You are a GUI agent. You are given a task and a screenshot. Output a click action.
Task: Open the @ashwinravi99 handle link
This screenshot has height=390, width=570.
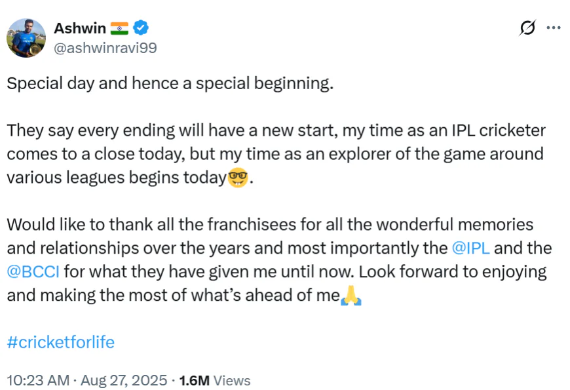[105, 48]
